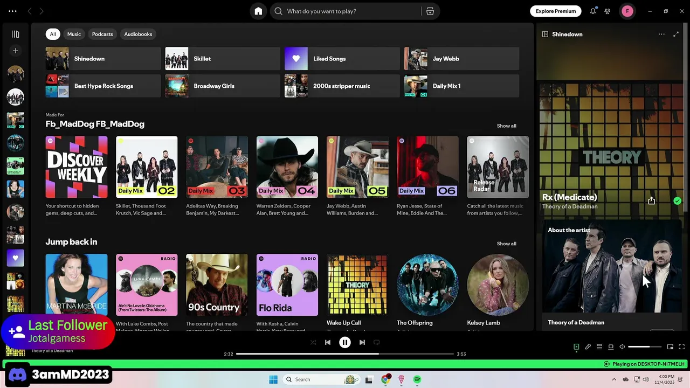Open the three-dot app menu at top-left
The width and height of the screenshot is (690, 388).
[12, 11]
